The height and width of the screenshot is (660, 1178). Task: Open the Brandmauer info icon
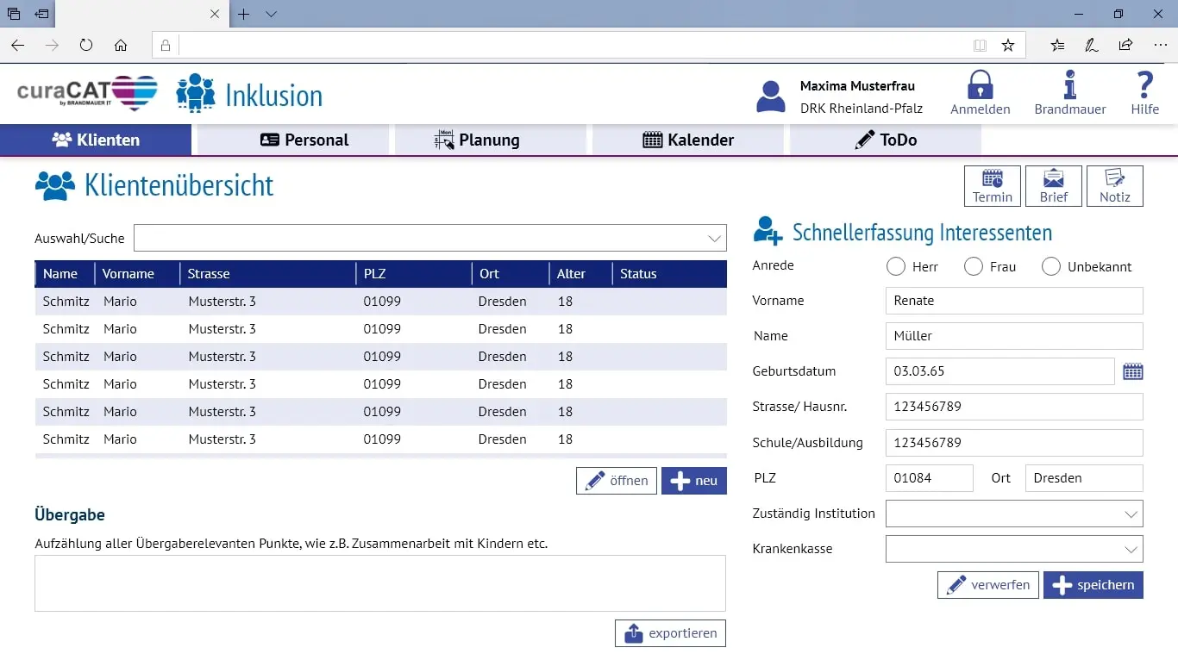coord(1069,85)
